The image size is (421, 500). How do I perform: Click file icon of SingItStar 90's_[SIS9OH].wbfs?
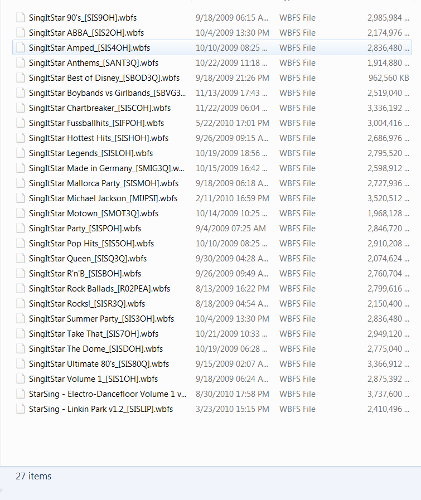tap(21, 17)
